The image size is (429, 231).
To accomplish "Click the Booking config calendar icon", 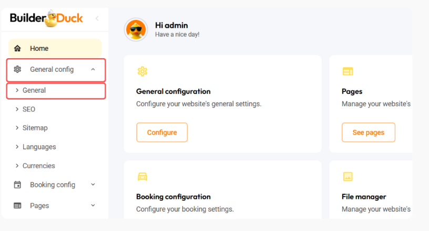I will pos(17,185).
